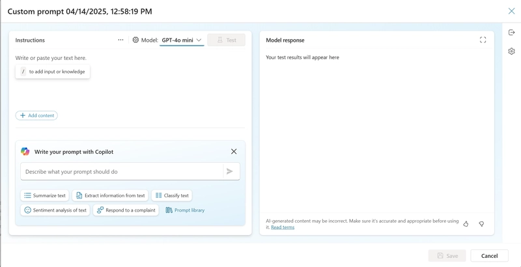The image size is (521, 267).
Task: Open the Read terms link
Action: pyautogui.click(x=283, y=227)
